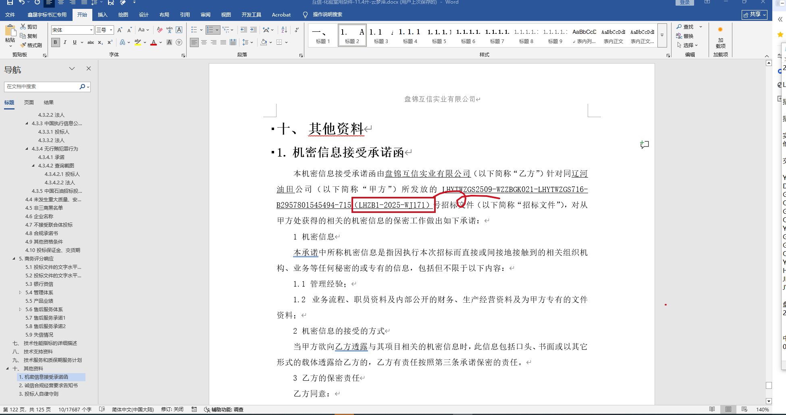Insert enclosed character icon
Screen dimensions: 786x415
click(179, 42)
